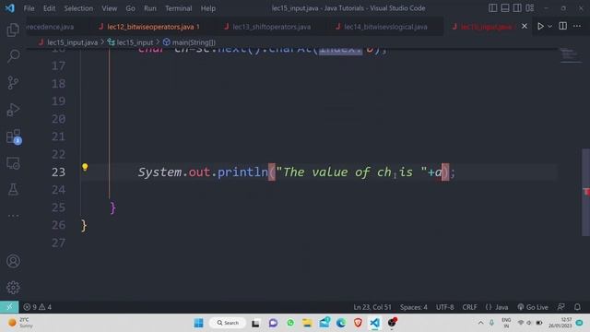Show errors and warnings count
590x332 pixels.
(x=37, y=307)
